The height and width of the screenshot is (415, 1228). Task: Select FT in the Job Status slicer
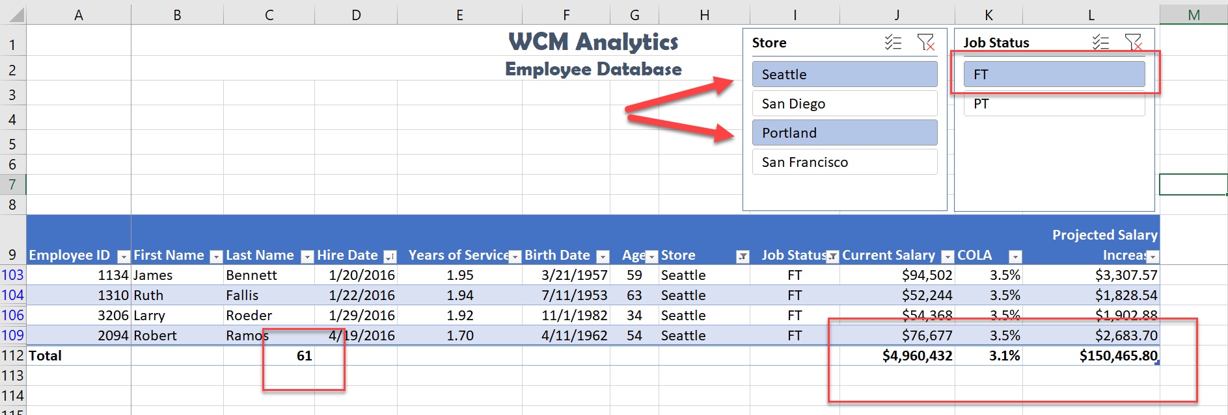click(1054, 74)
